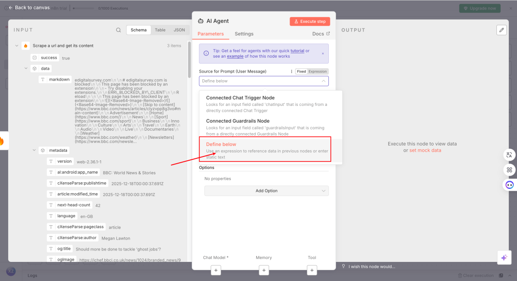
Task: Click the lightbulb icon beside I wish this node
Action: pyautogui.click(x=343, y=266)
